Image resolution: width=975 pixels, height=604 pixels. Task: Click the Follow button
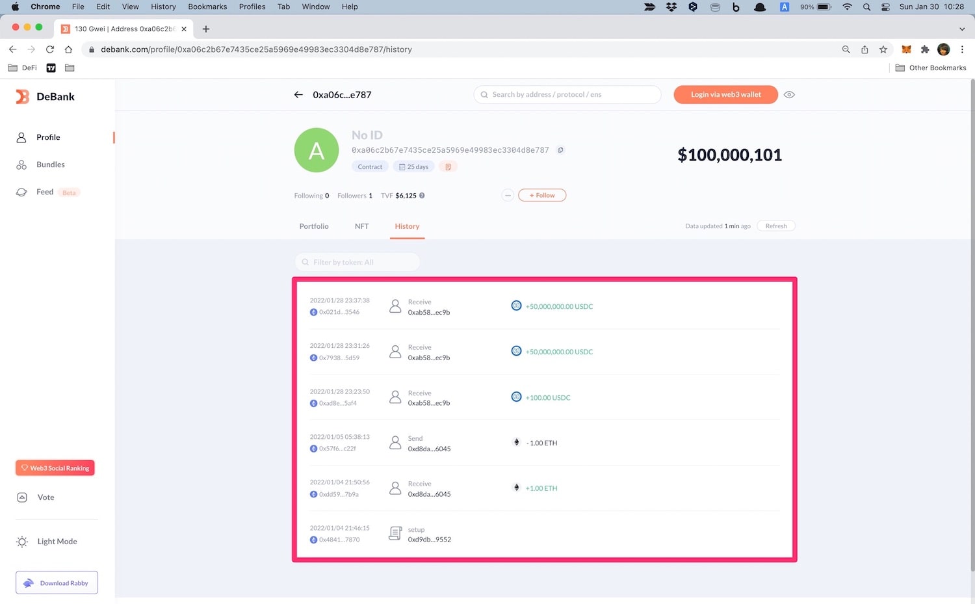coord(542,195)
